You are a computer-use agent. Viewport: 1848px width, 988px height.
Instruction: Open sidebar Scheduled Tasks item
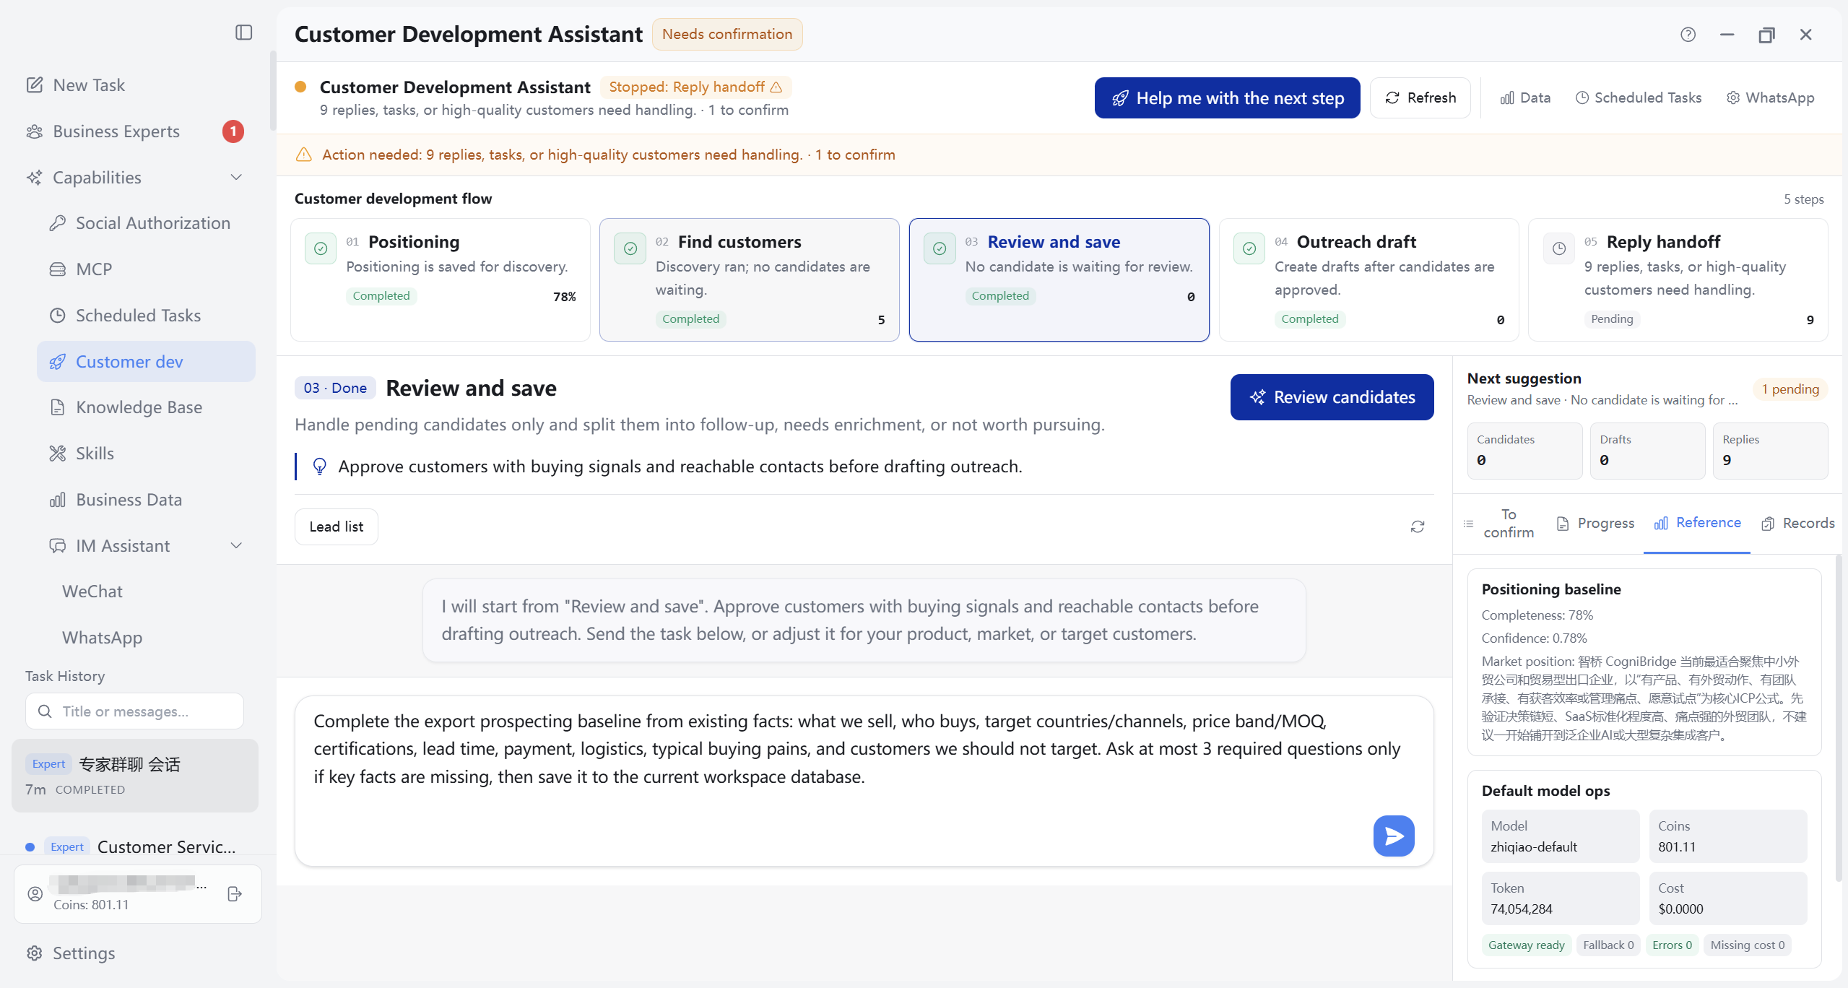tap(146, 316)
